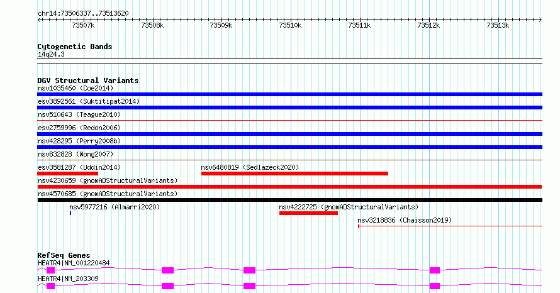The width and height of the screenshot is (560, 293).
Task: Select the esv3892561 (Suktitipat2014) label
Action: coord(89,101)
